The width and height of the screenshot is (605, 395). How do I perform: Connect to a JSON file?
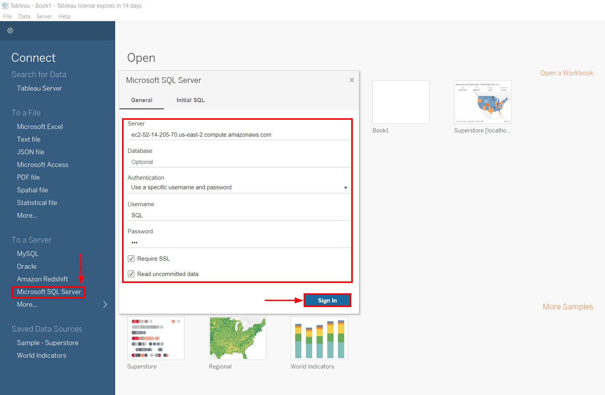pos(31,152)
